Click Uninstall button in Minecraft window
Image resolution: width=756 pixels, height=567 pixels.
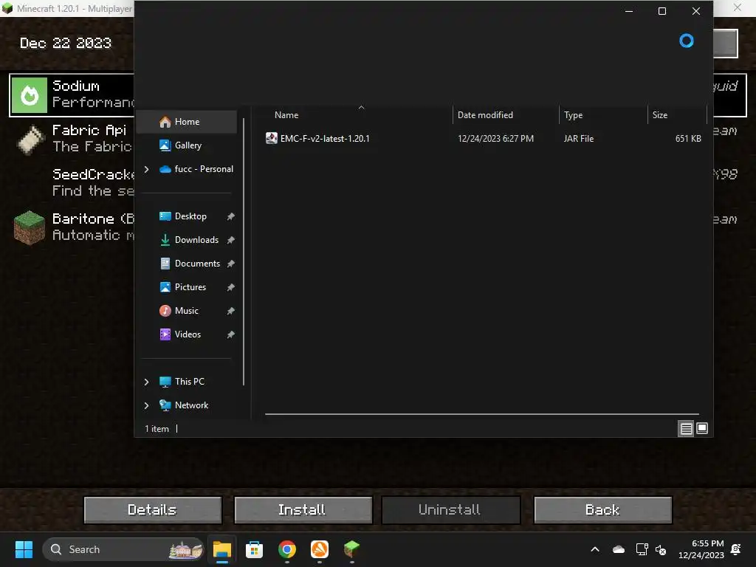[x=450, y=510]
